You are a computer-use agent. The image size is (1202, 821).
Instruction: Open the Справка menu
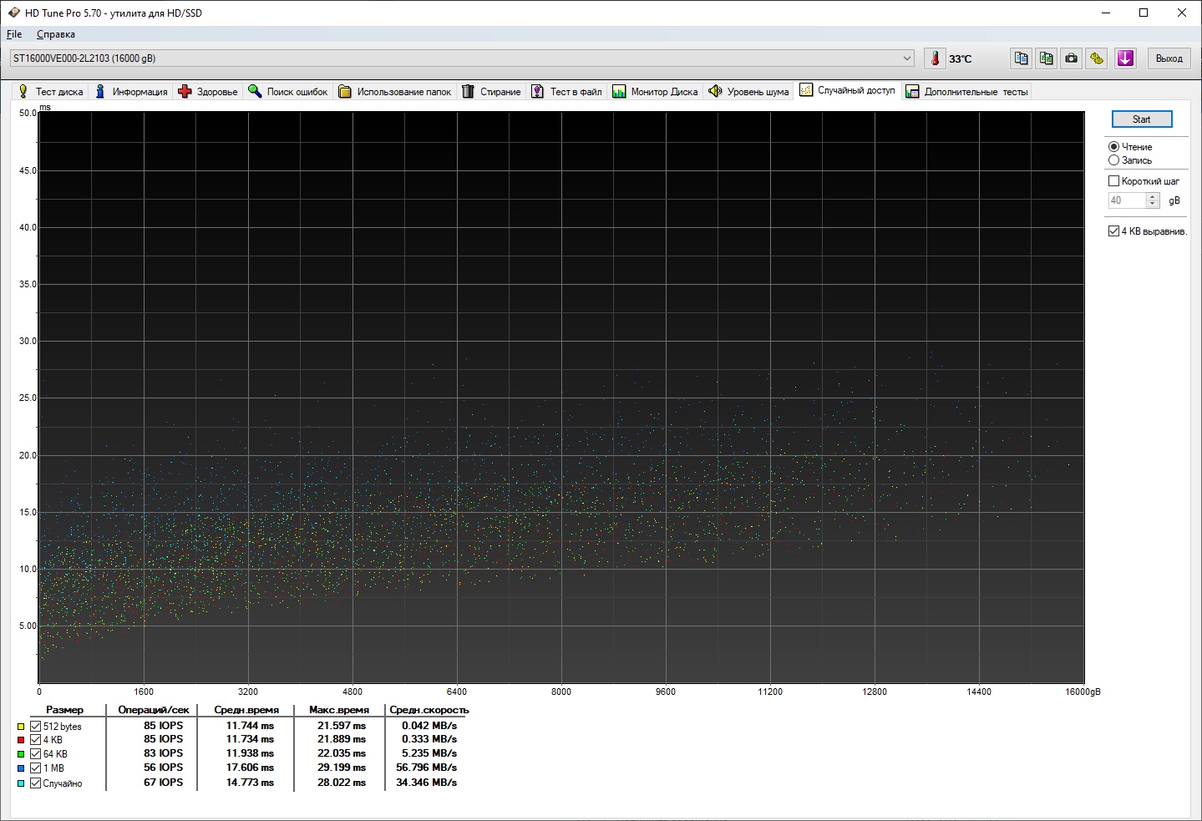(56, 34)
